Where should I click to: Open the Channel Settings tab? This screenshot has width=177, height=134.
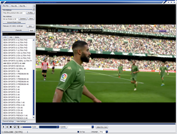[x=8, y=121]
